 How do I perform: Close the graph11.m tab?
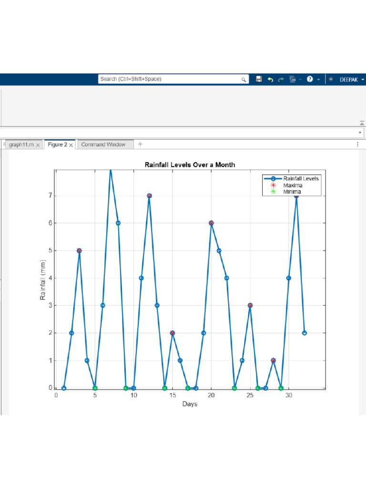pyautogui.click(x=38, y=145)
